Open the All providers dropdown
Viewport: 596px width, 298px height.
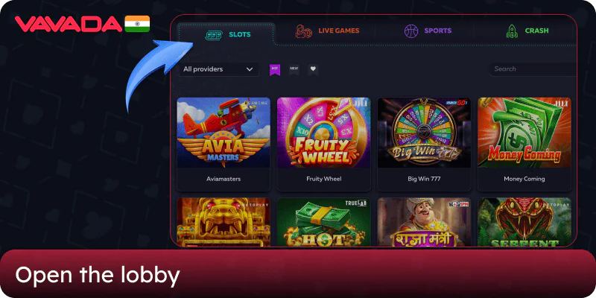pyautogui.click(x=219, y=69)
